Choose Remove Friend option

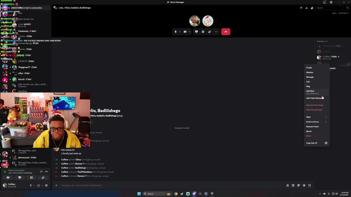coord(317,126)
